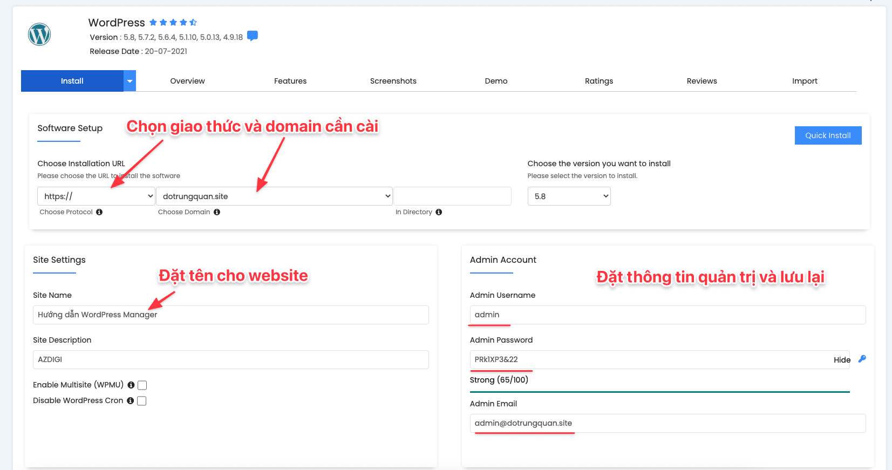This screenshot has height=470, width=892.
Task: Click the star rating next to WordPress title
Action: pos(173,23)
